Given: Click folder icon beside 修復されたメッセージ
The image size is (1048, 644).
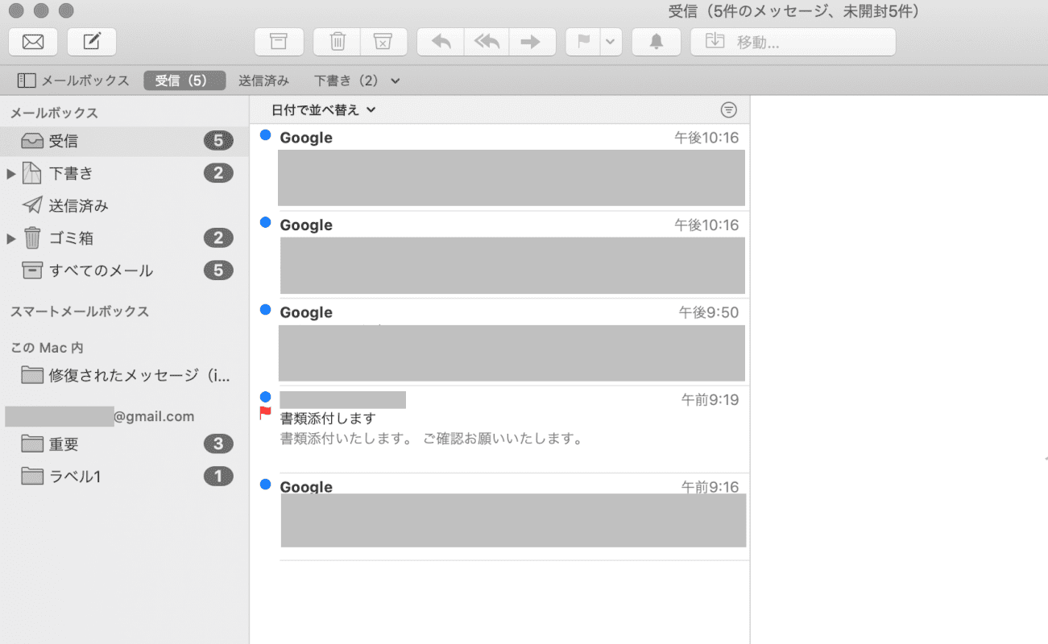Looking at the screenshot, I should 32,374.
